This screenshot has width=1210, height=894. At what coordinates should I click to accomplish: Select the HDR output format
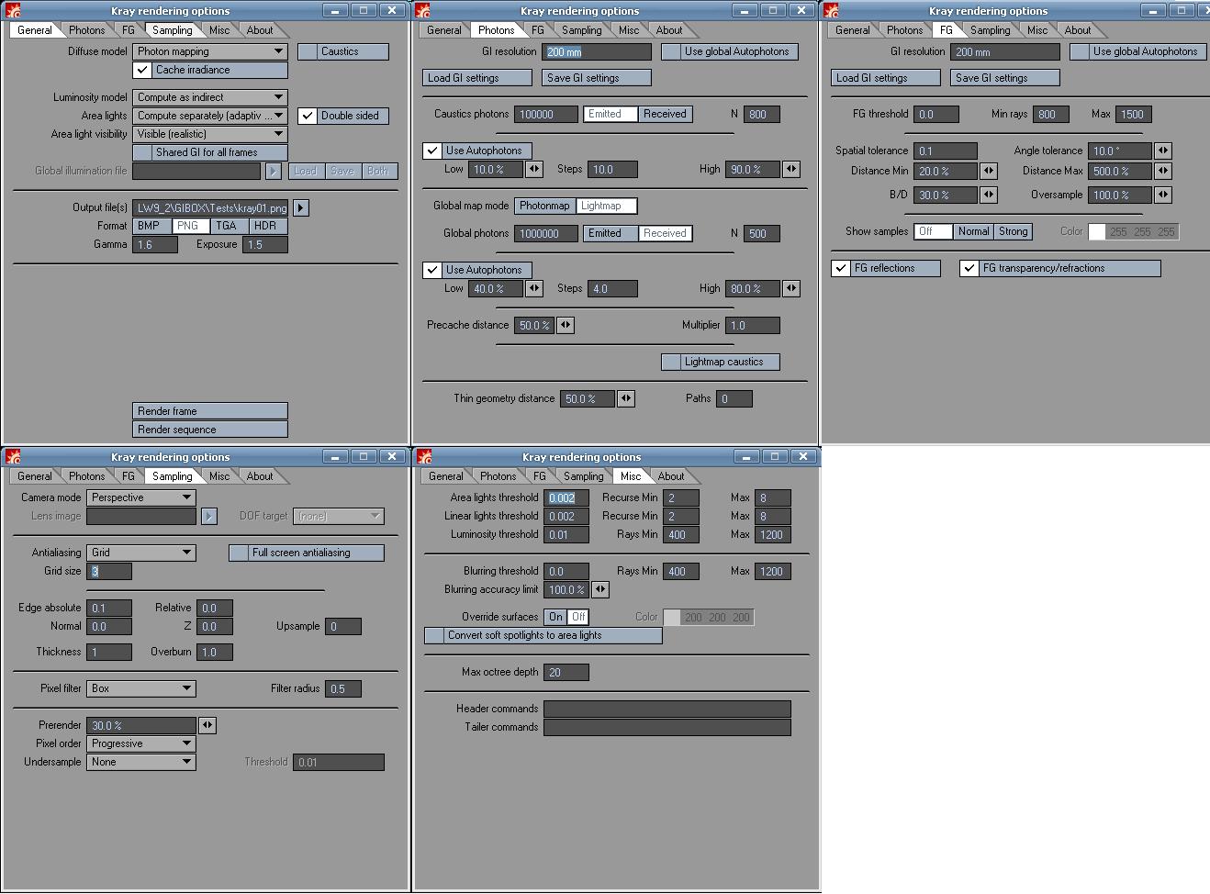pos(268,226)
